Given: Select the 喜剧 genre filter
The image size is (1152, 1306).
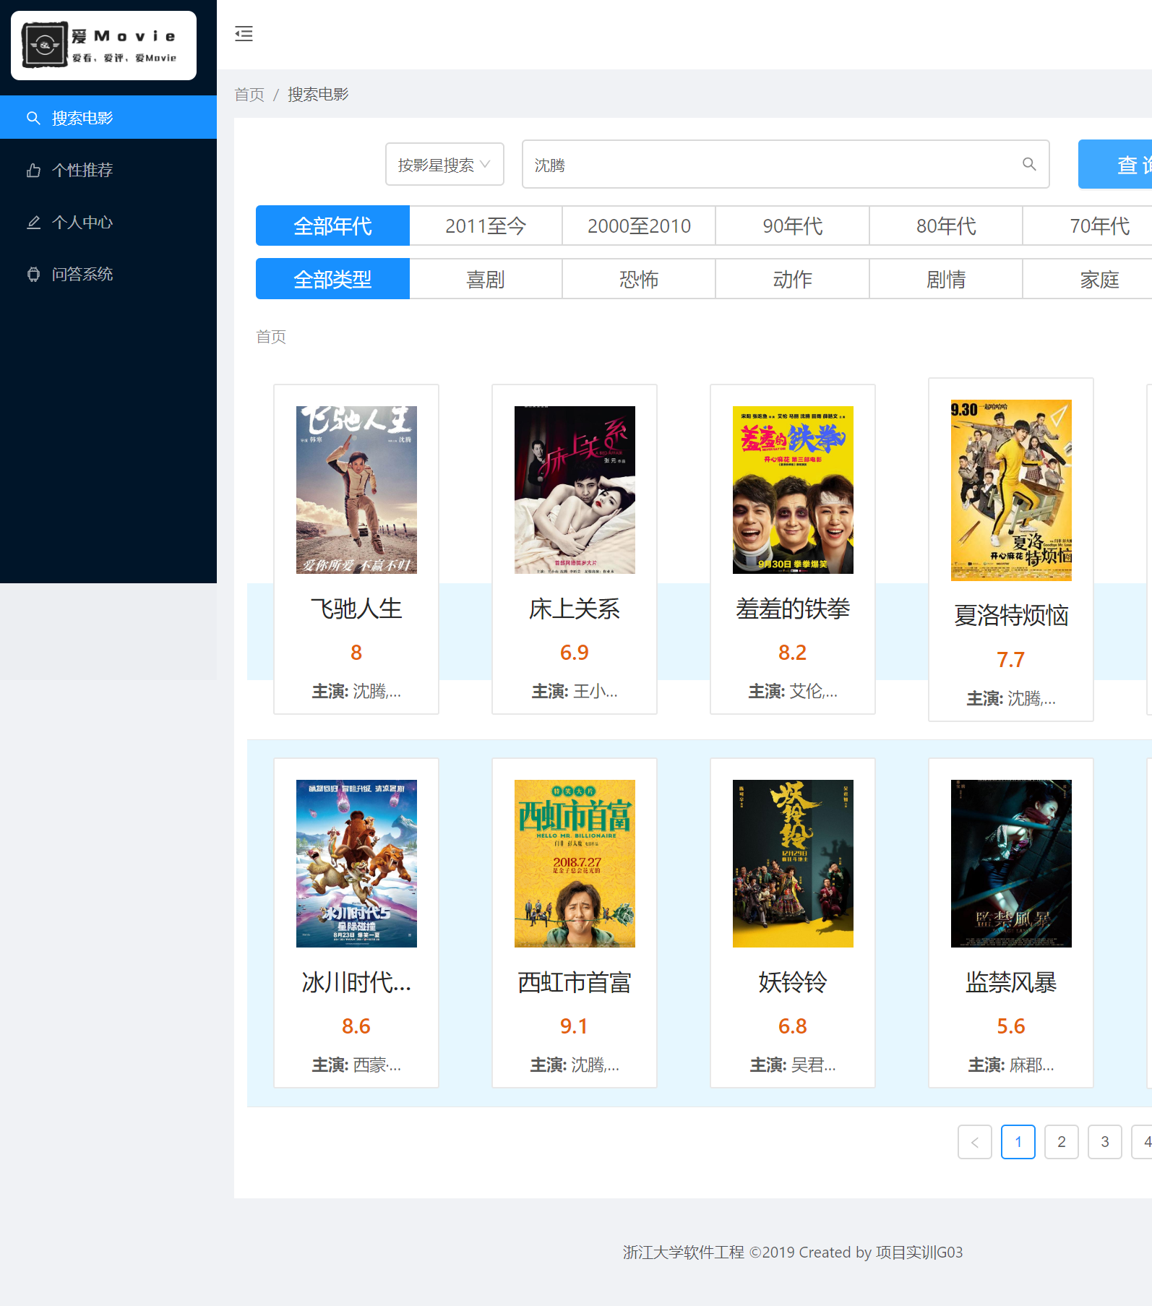Looking at the screenshot, I should click(486, 279).
